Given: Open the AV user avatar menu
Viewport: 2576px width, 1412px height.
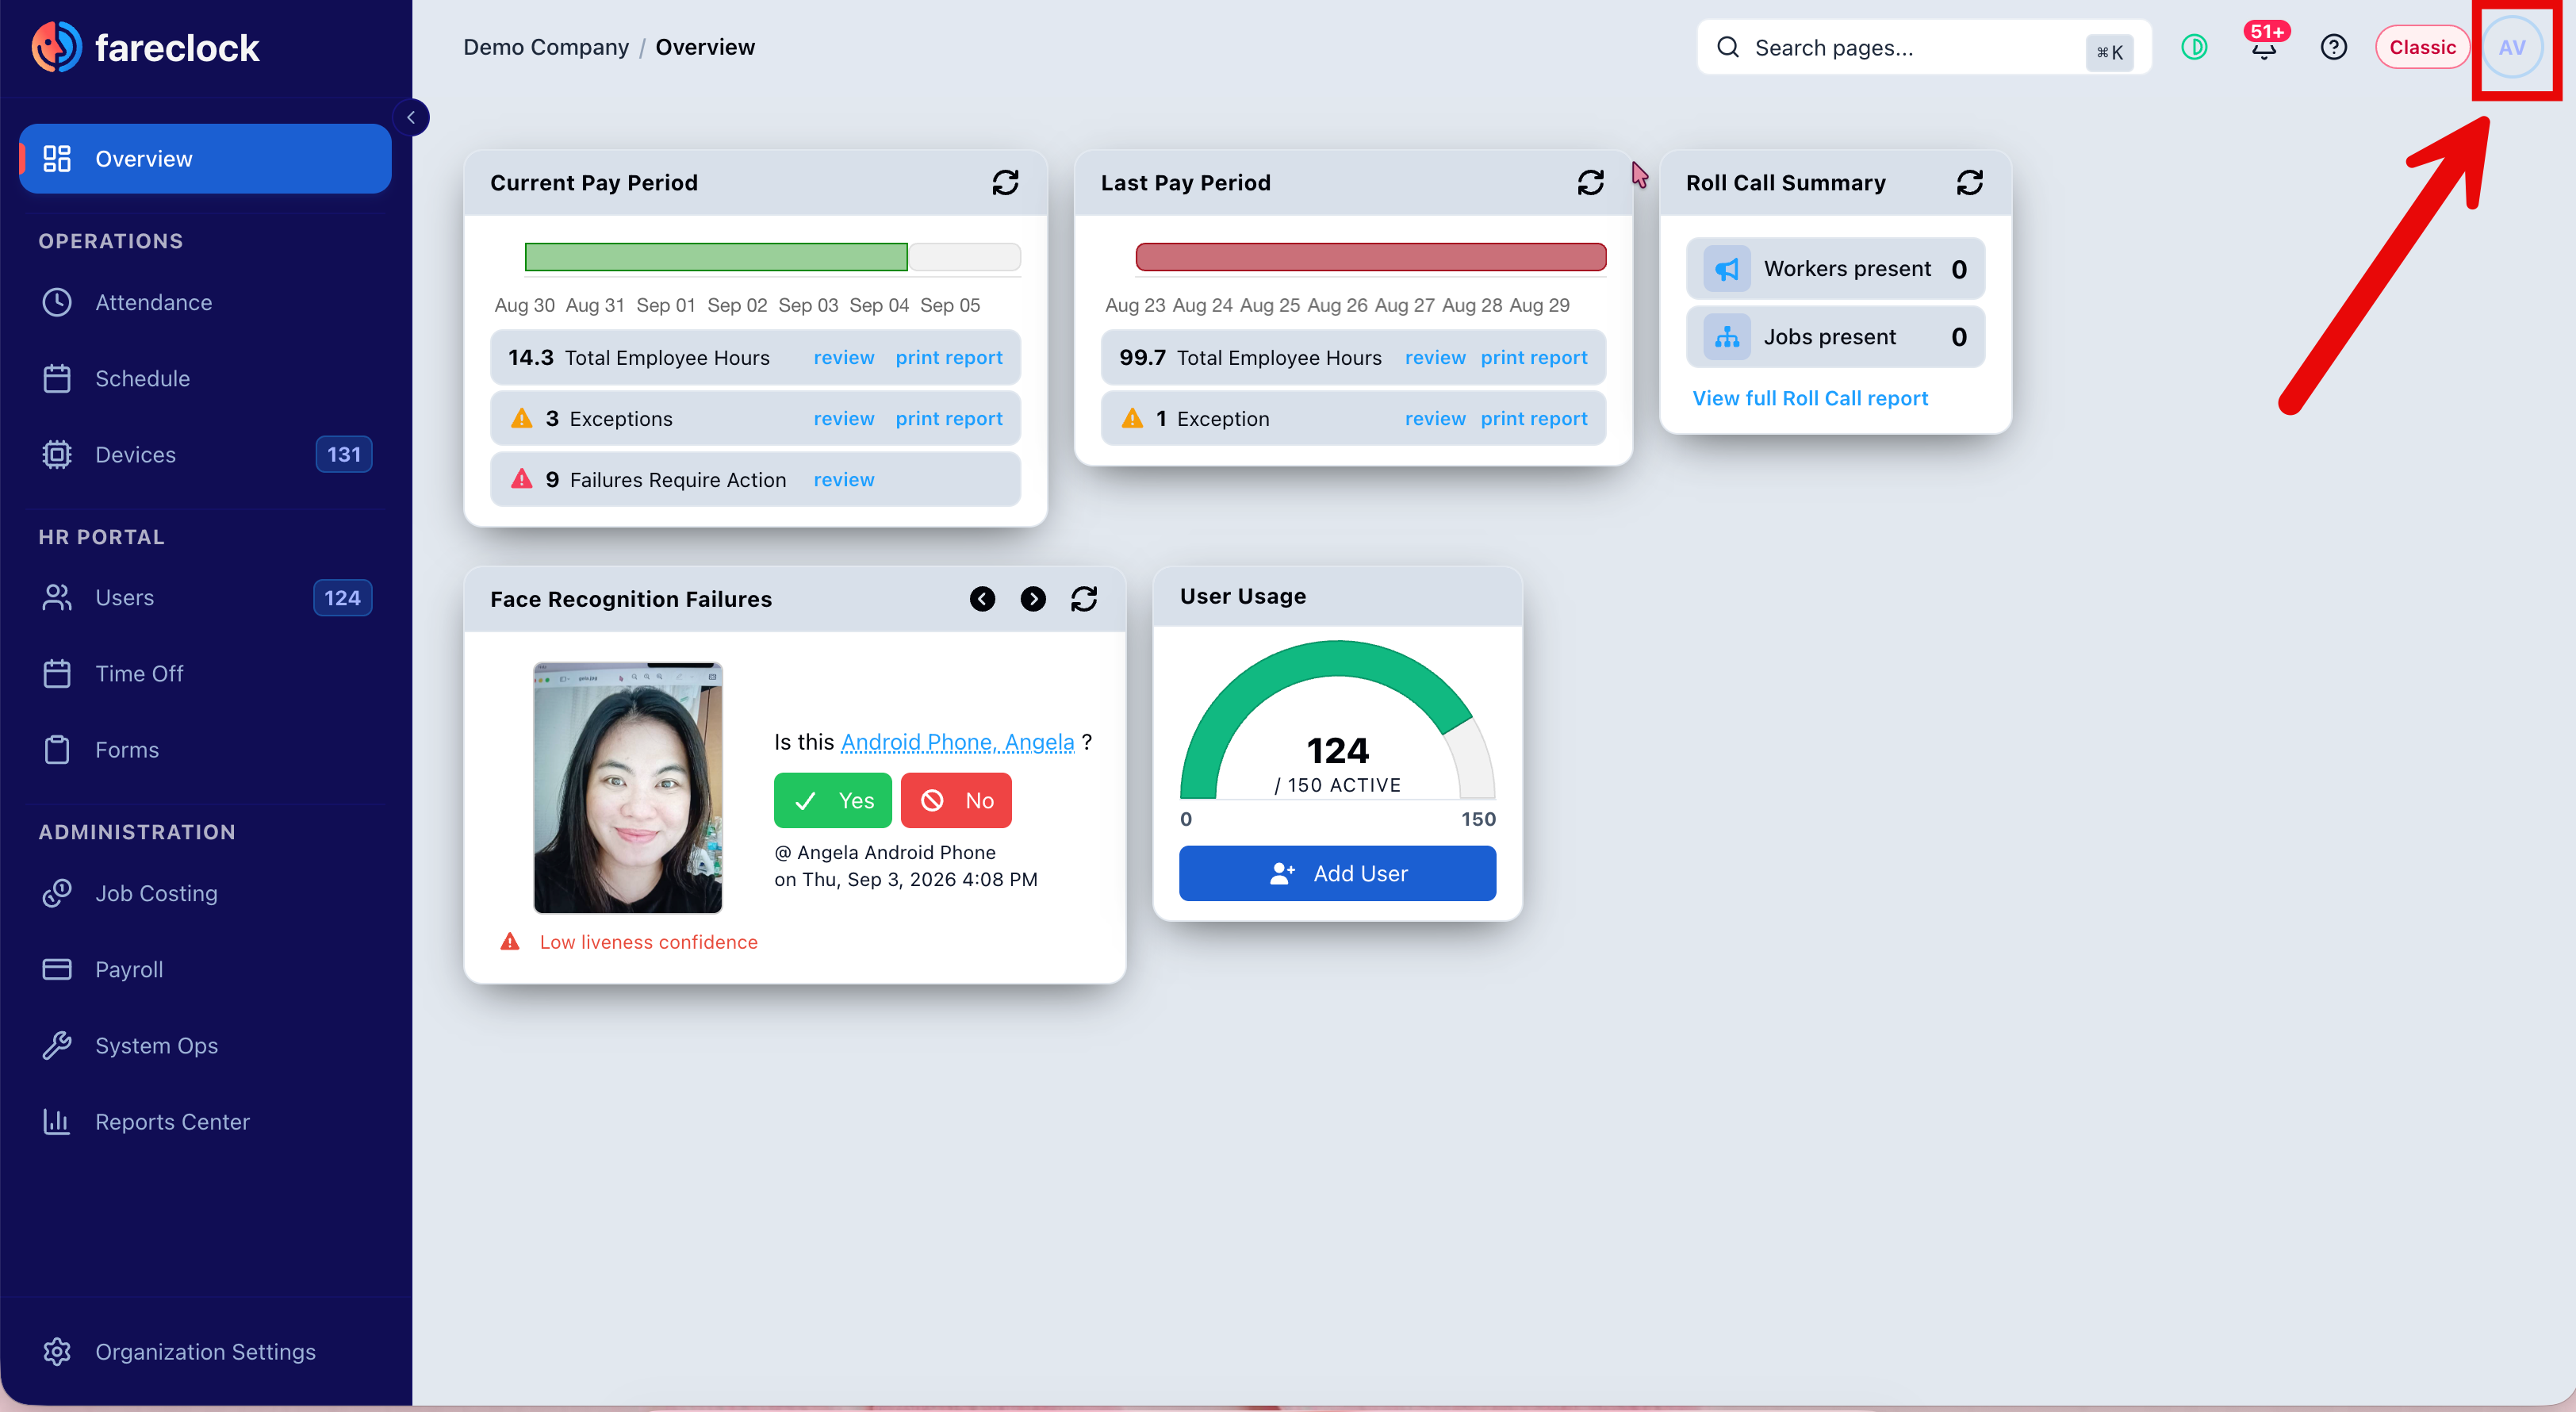Looking at the screenshot, I should coord(2512,47).
